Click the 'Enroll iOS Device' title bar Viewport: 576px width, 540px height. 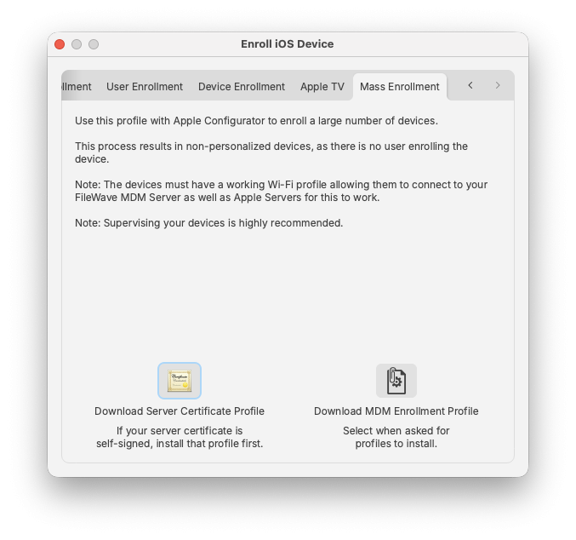click(x=288, y=43)
